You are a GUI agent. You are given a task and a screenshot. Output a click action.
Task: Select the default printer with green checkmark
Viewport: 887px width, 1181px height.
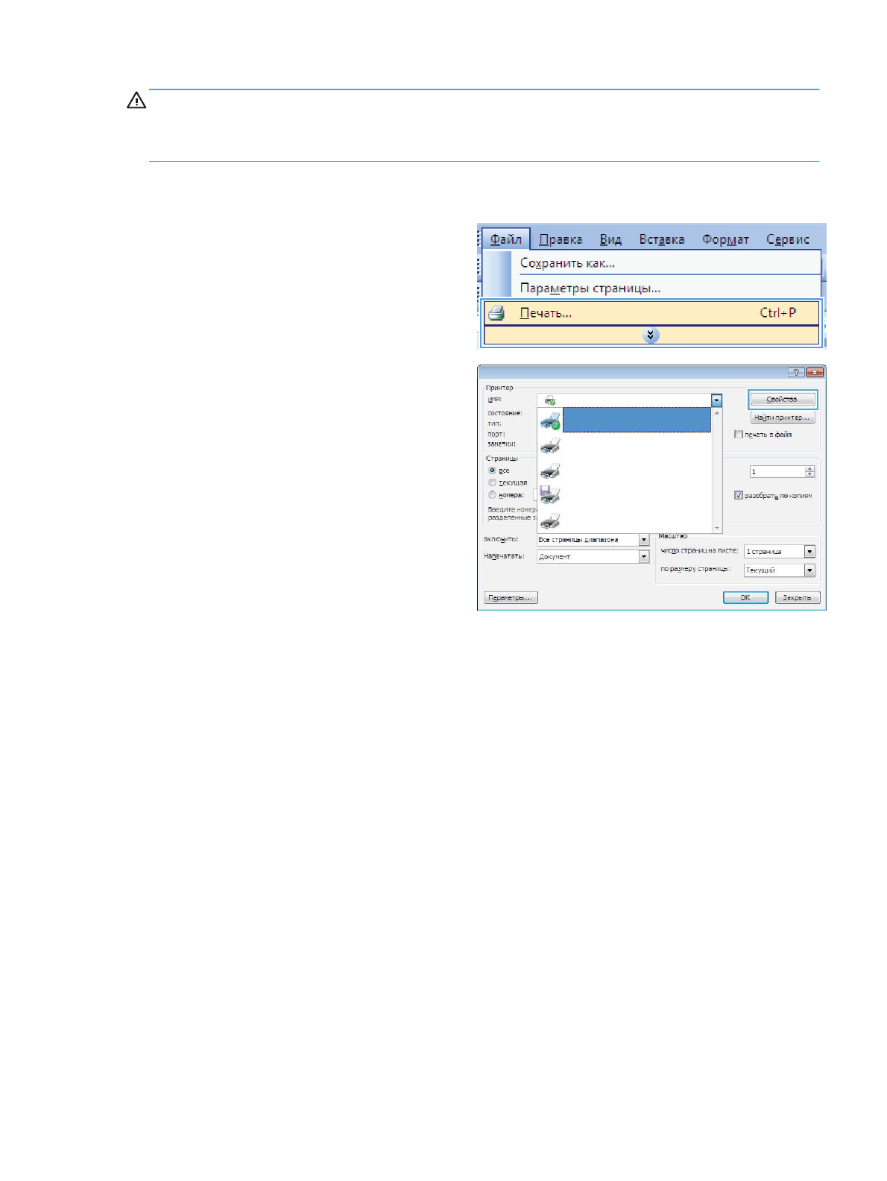pos(550,421)
